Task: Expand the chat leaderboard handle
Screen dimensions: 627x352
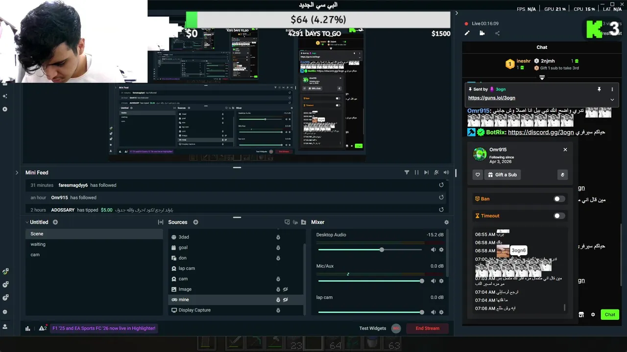Action: tap(542, 78)
